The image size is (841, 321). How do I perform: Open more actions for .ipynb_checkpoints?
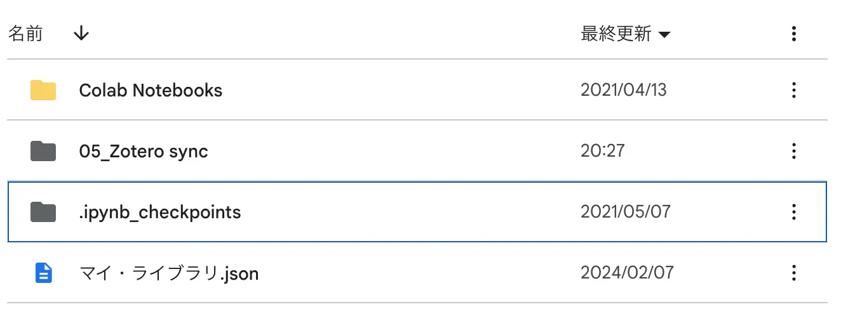coord(793,212)
